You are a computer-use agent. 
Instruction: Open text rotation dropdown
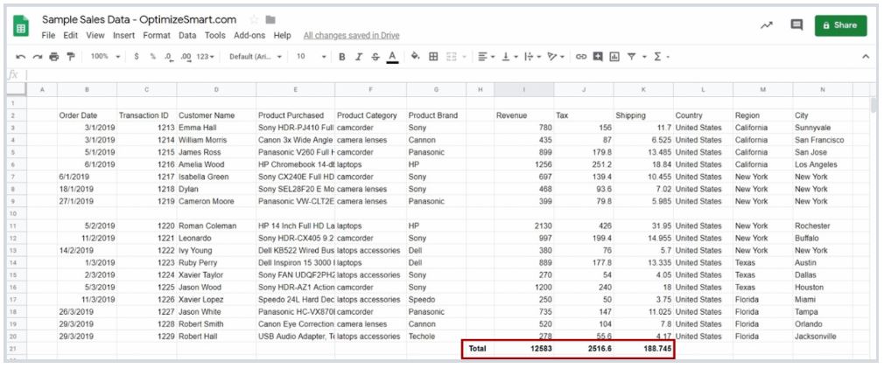(x=556, y=57)
